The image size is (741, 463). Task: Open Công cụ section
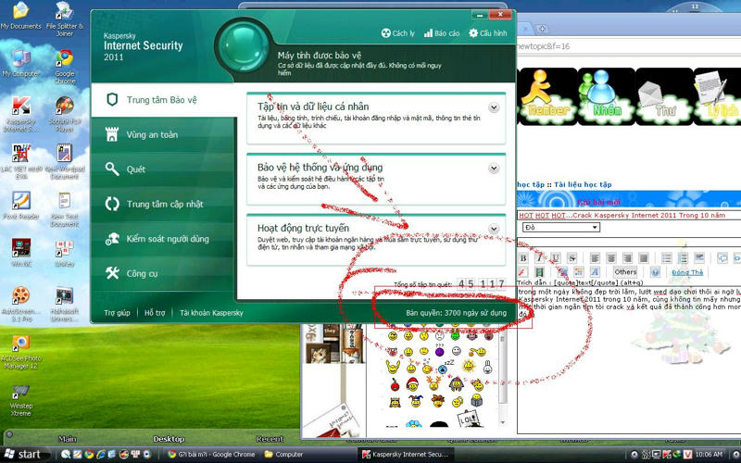(163, 273)
